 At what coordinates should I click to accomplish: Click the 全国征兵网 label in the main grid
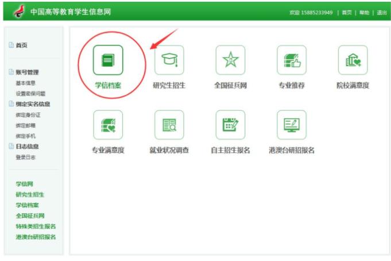pyautogui.click(x=230, y=86)
